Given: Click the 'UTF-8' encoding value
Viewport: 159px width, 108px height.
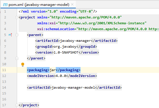Looking at the screenshot, I should pos(86,11).
